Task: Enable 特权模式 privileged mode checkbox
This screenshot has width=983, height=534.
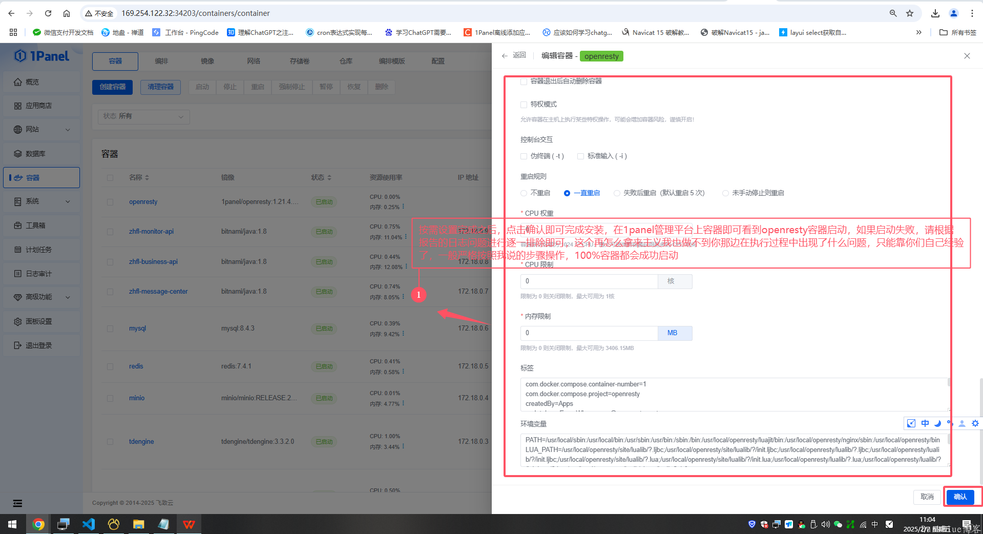Action: coord(524,105)
